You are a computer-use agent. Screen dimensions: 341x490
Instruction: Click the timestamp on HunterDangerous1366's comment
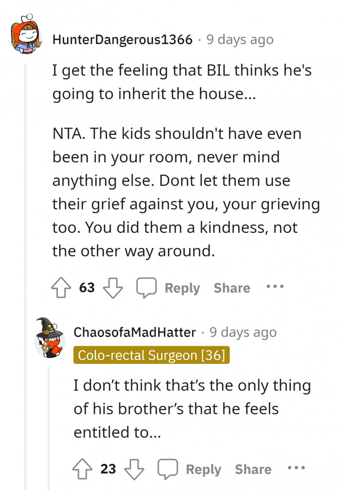click(x=240, y=39)
